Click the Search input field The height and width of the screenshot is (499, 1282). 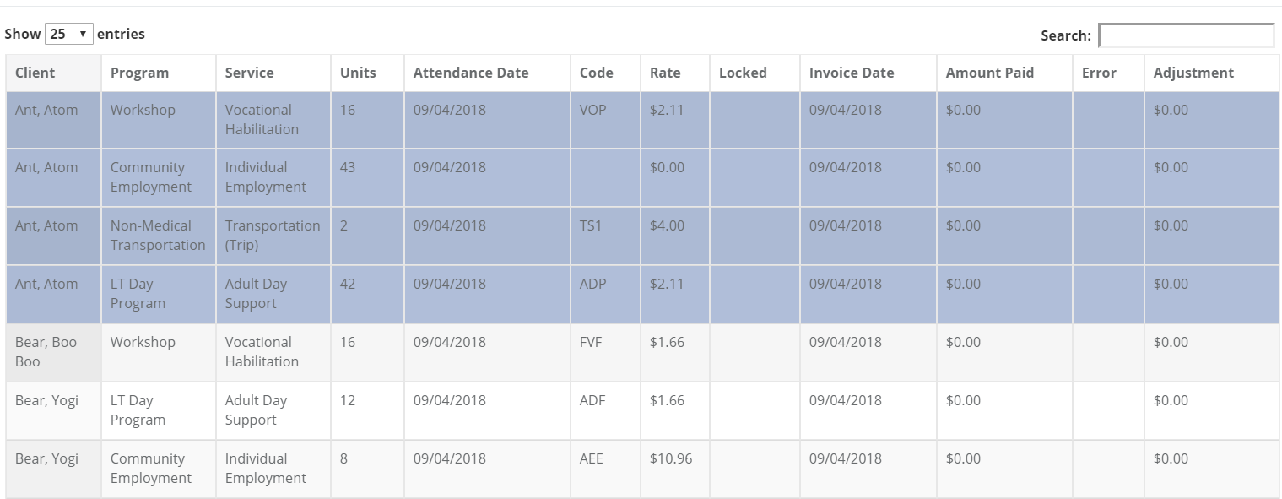pos(1186,35)
